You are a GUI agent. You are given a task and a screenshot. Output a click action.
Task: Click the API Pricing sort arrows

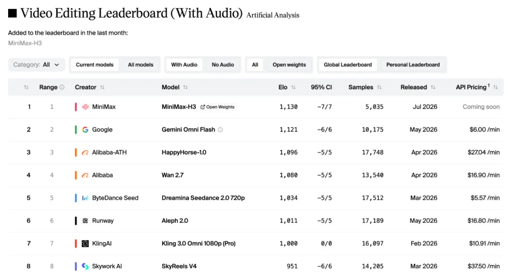(x=495, y=87)
